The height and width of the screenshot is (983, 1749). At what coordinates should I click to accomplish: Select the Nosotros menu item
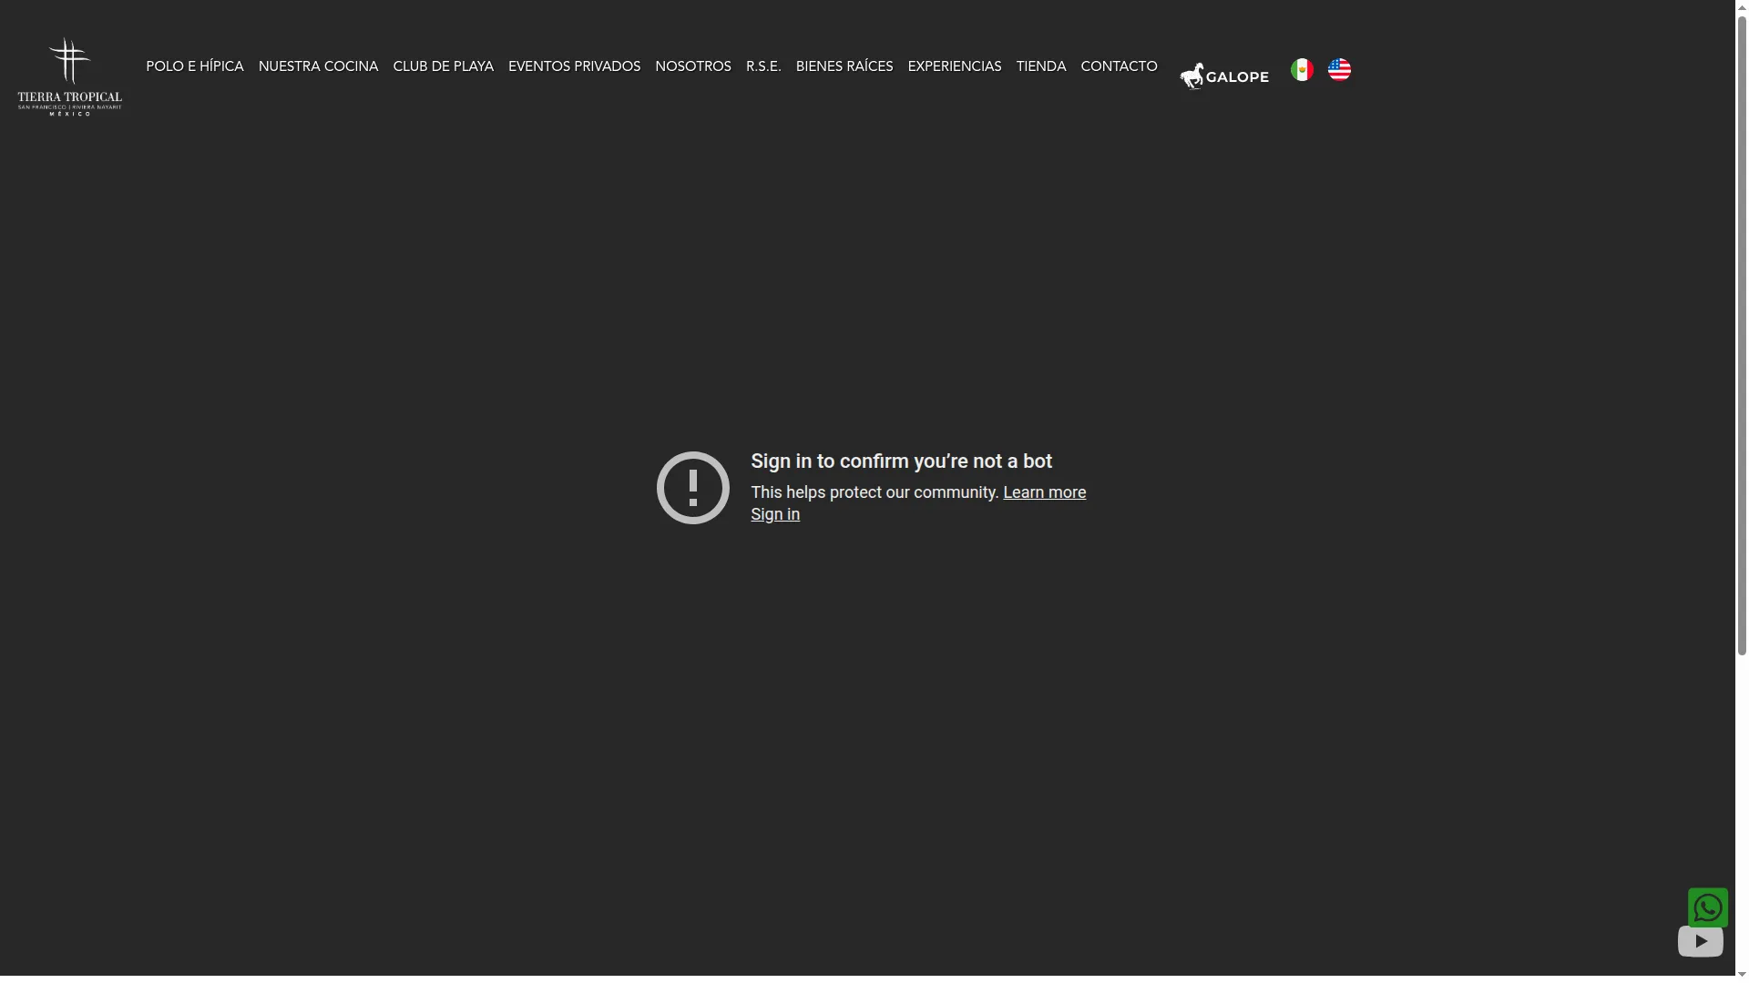692,66
